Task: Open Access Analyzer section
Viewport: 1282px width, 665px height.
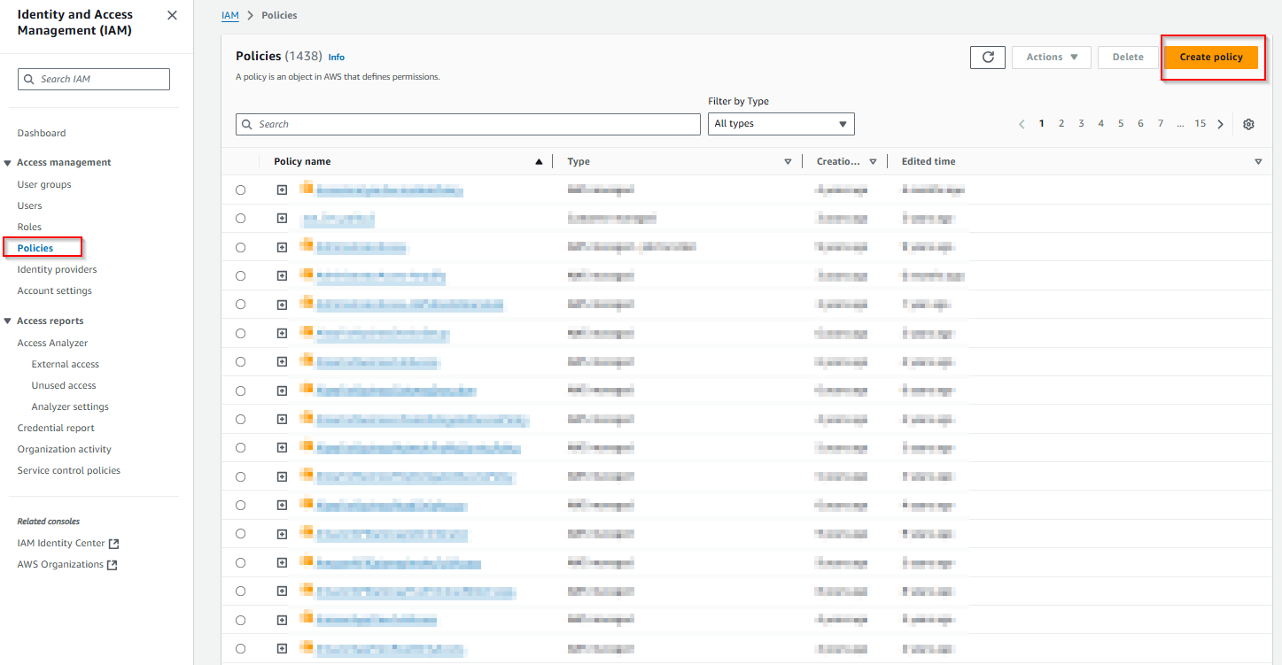Action: click(x=52, y=343)
